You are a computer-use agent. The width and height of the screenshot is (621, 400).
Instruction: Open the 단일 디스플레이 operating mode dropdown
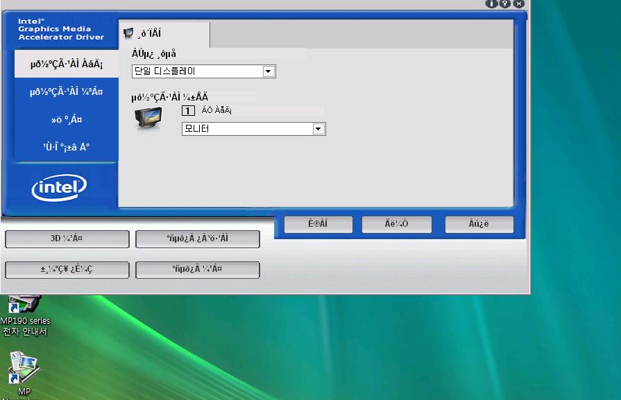(203, 71)
